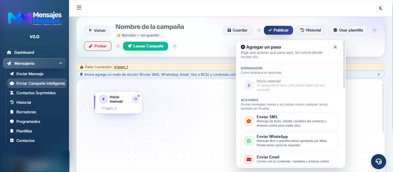Click the warning icon in Falta 1 conexión banner

(82, 67)
